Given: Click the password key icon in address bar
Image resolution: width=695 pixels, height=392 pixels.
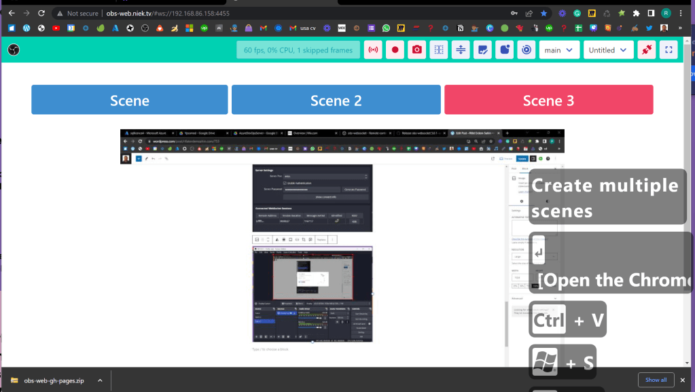Looking at the screenshot, I should [x=514, y=14].
